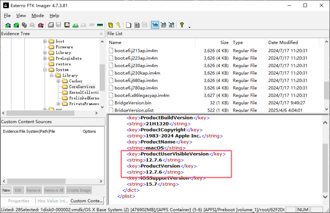The height and width of the screenshot is (213, 330).
Task: Click Options column header in Custom Content
Action: [x=89, y=131]
